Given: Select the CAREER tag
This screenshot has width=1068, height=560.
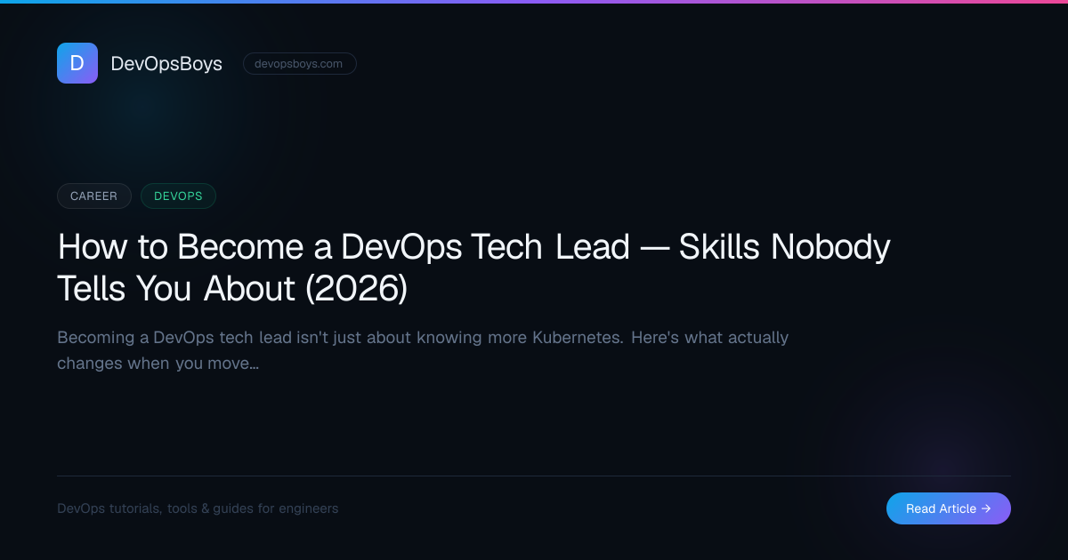Looking at the screenshot, I should pos(94,196).
